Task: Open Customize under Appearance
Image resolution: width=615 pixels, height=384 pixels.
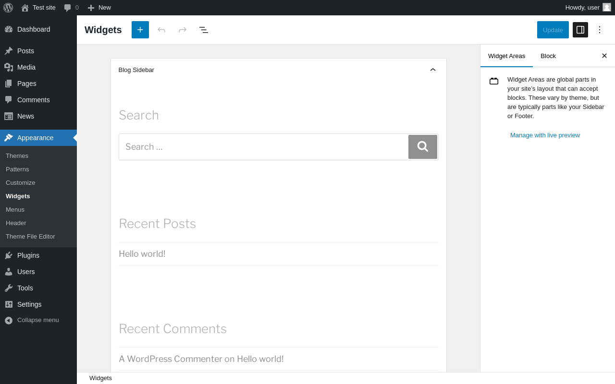Action: [20, 183]
